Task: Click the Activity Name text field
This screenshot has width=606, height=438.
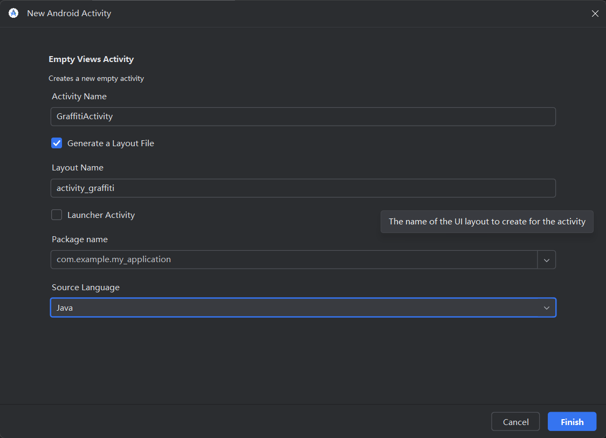Action: pos(302,117)
